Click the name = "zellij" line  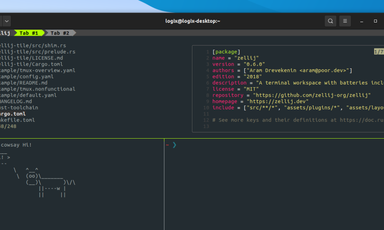pyautogui.click(x=236, y=58)
